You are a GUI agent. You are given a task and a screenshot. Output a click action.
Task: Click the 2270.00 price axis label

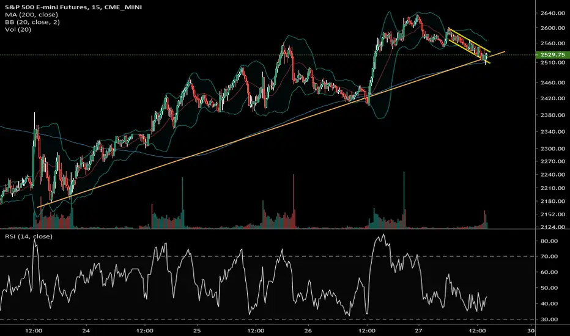tap(552, 161)
